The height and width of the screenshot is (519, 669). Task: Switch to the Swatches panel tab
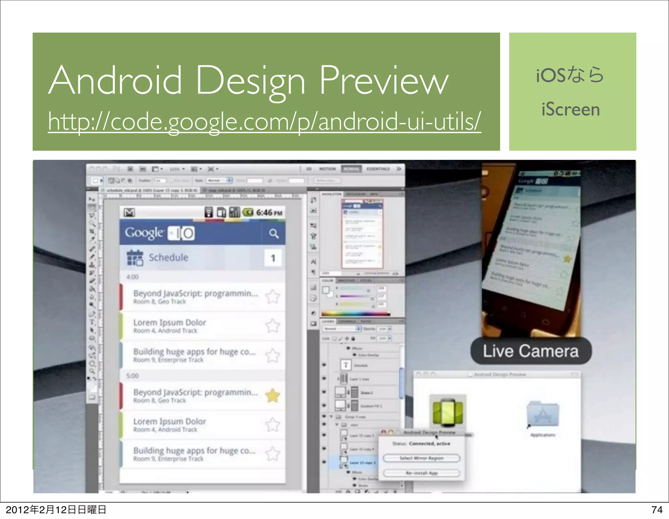click(x=346, y=280)
